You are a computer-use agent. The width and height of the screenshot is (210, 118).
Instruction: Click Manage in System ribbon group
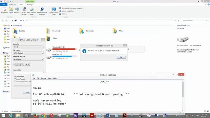point(63,14)
